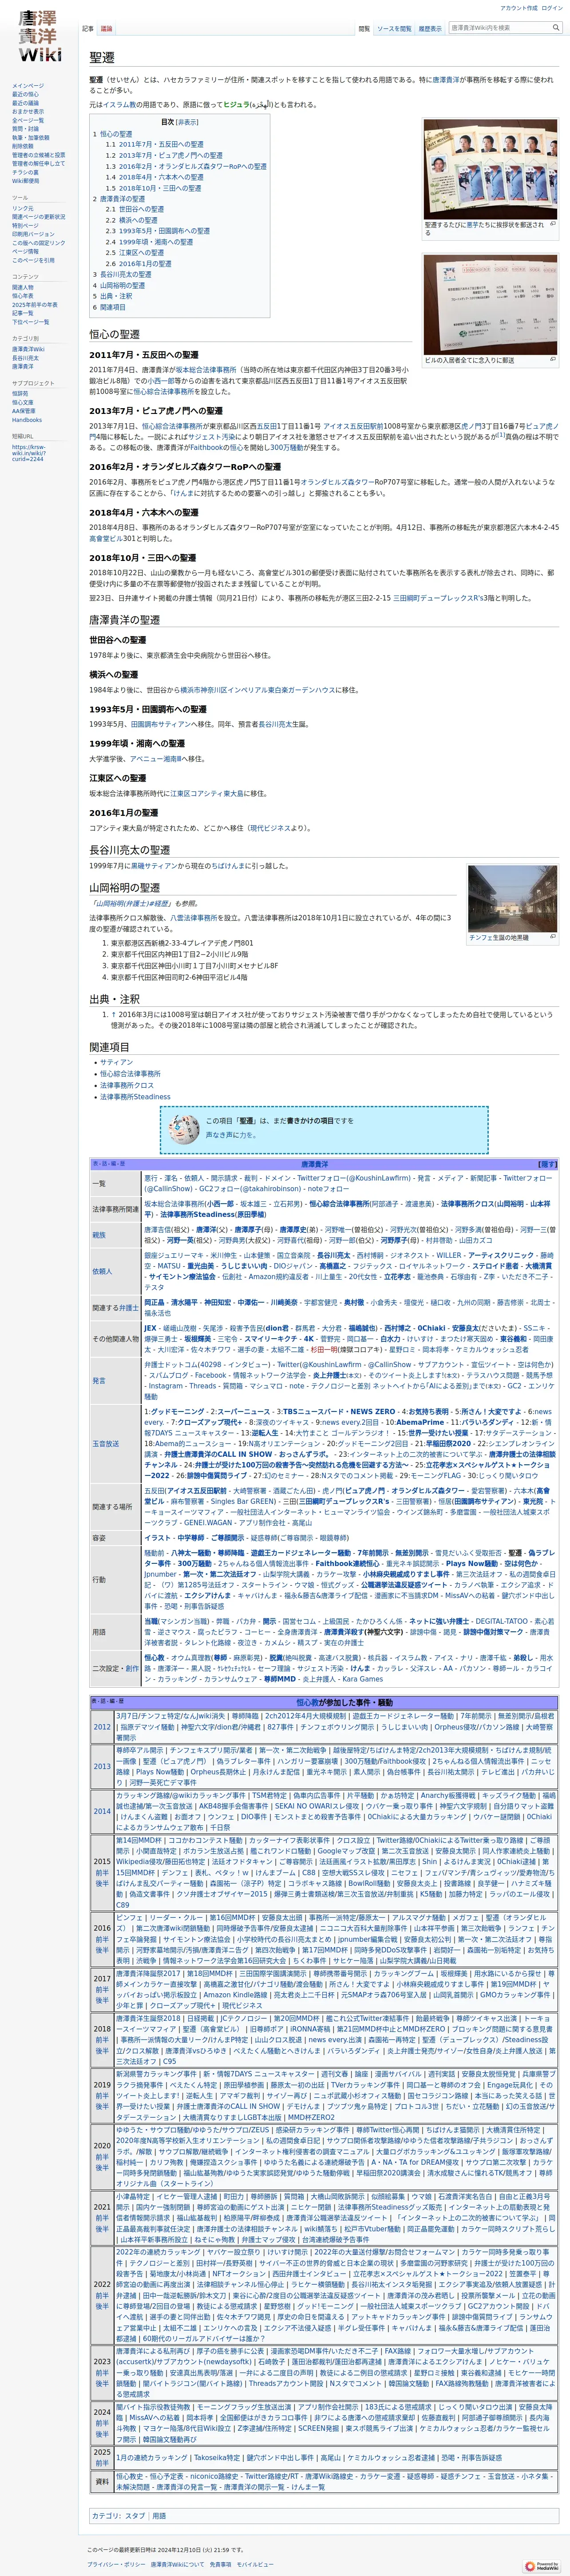Jump to contents entry 6 関連項目
Viewport: 570px width, 2576px height.
[109, 307]
